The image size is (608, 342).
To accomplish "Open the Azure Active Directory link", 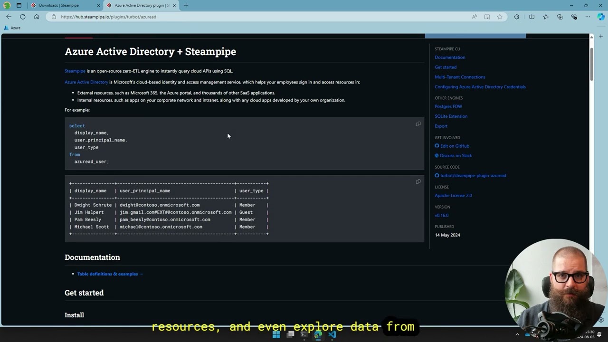I will (x=86, y=82).
